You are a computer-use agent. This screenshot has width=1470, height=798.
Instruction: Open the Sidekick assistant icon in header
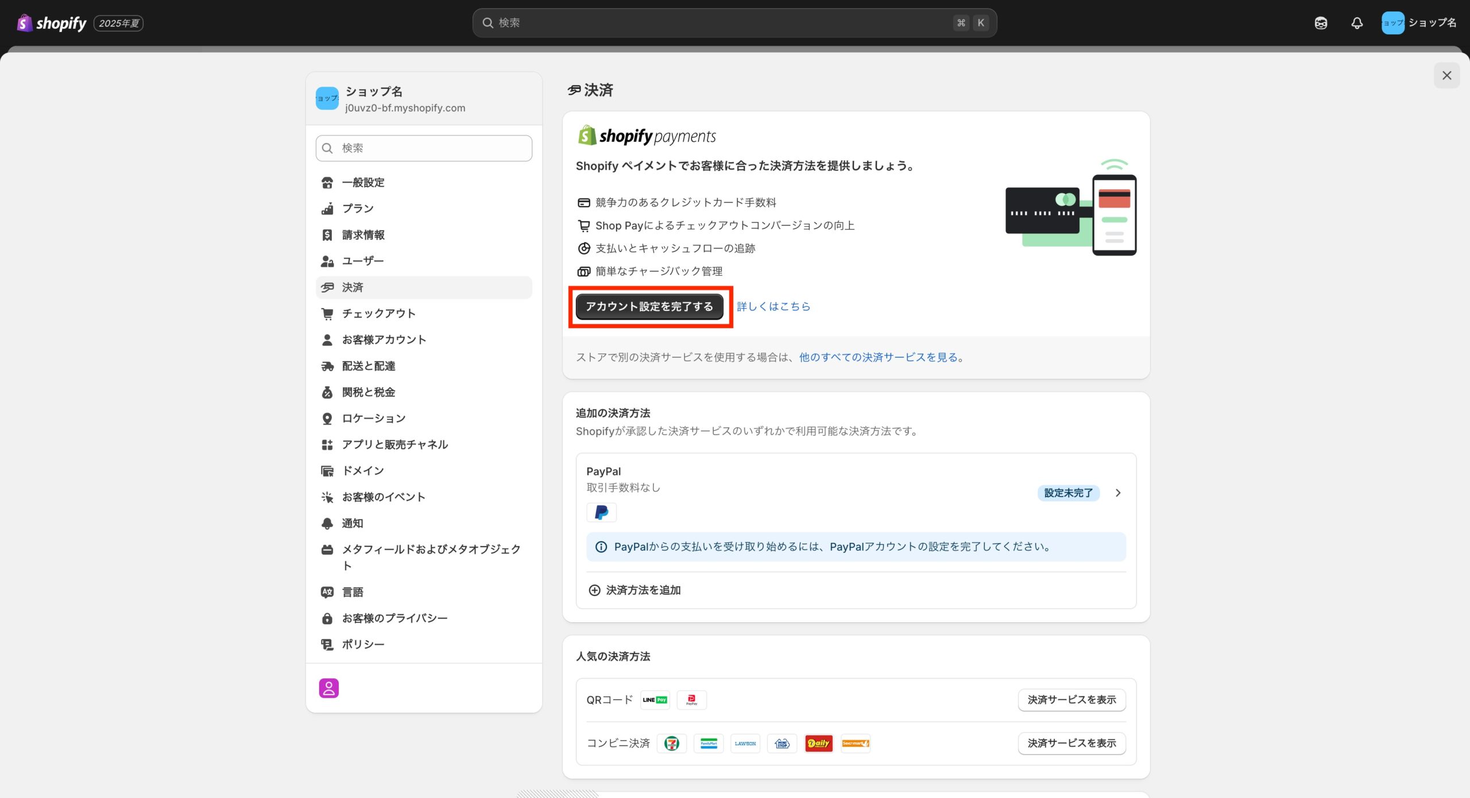coord(1321,23)
